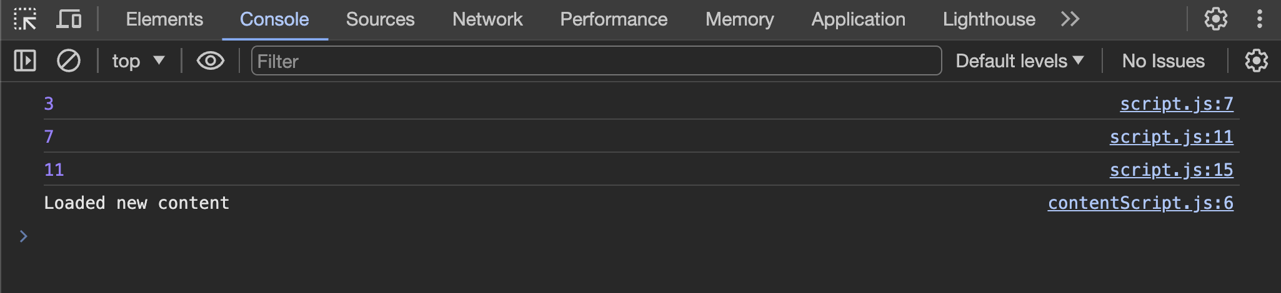Clear console with the circle-slash icon
The image size is (1281, 293).
click(x=69, y=61)
